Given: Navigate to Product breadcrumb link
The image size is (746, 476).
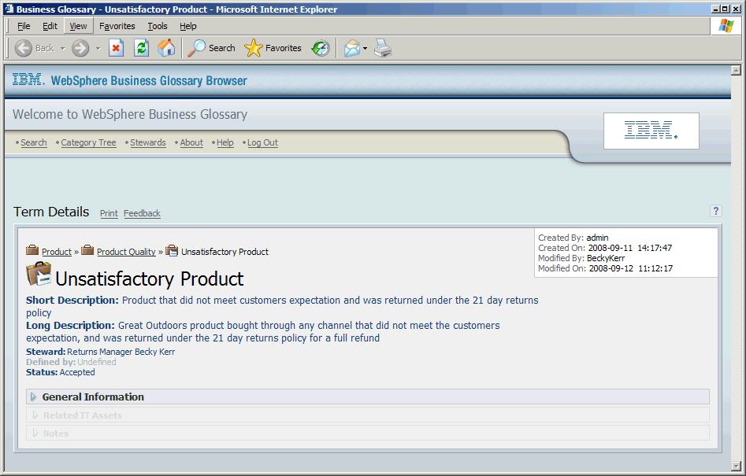Looking at the screenshot, I should coord(57,252).
